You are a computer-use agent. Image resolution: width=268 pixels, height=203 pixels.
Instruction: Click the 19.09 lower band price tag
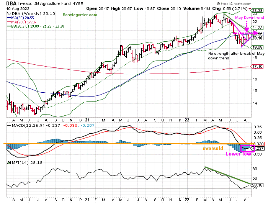click(257, 47)
